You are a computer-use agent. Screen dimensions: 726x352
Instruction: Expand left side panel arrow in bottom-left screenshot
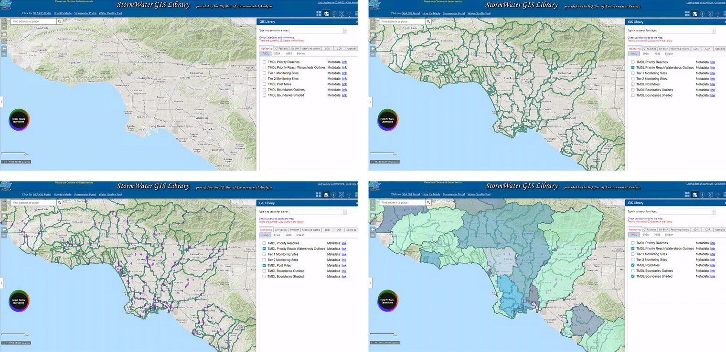tap(1, 283)
